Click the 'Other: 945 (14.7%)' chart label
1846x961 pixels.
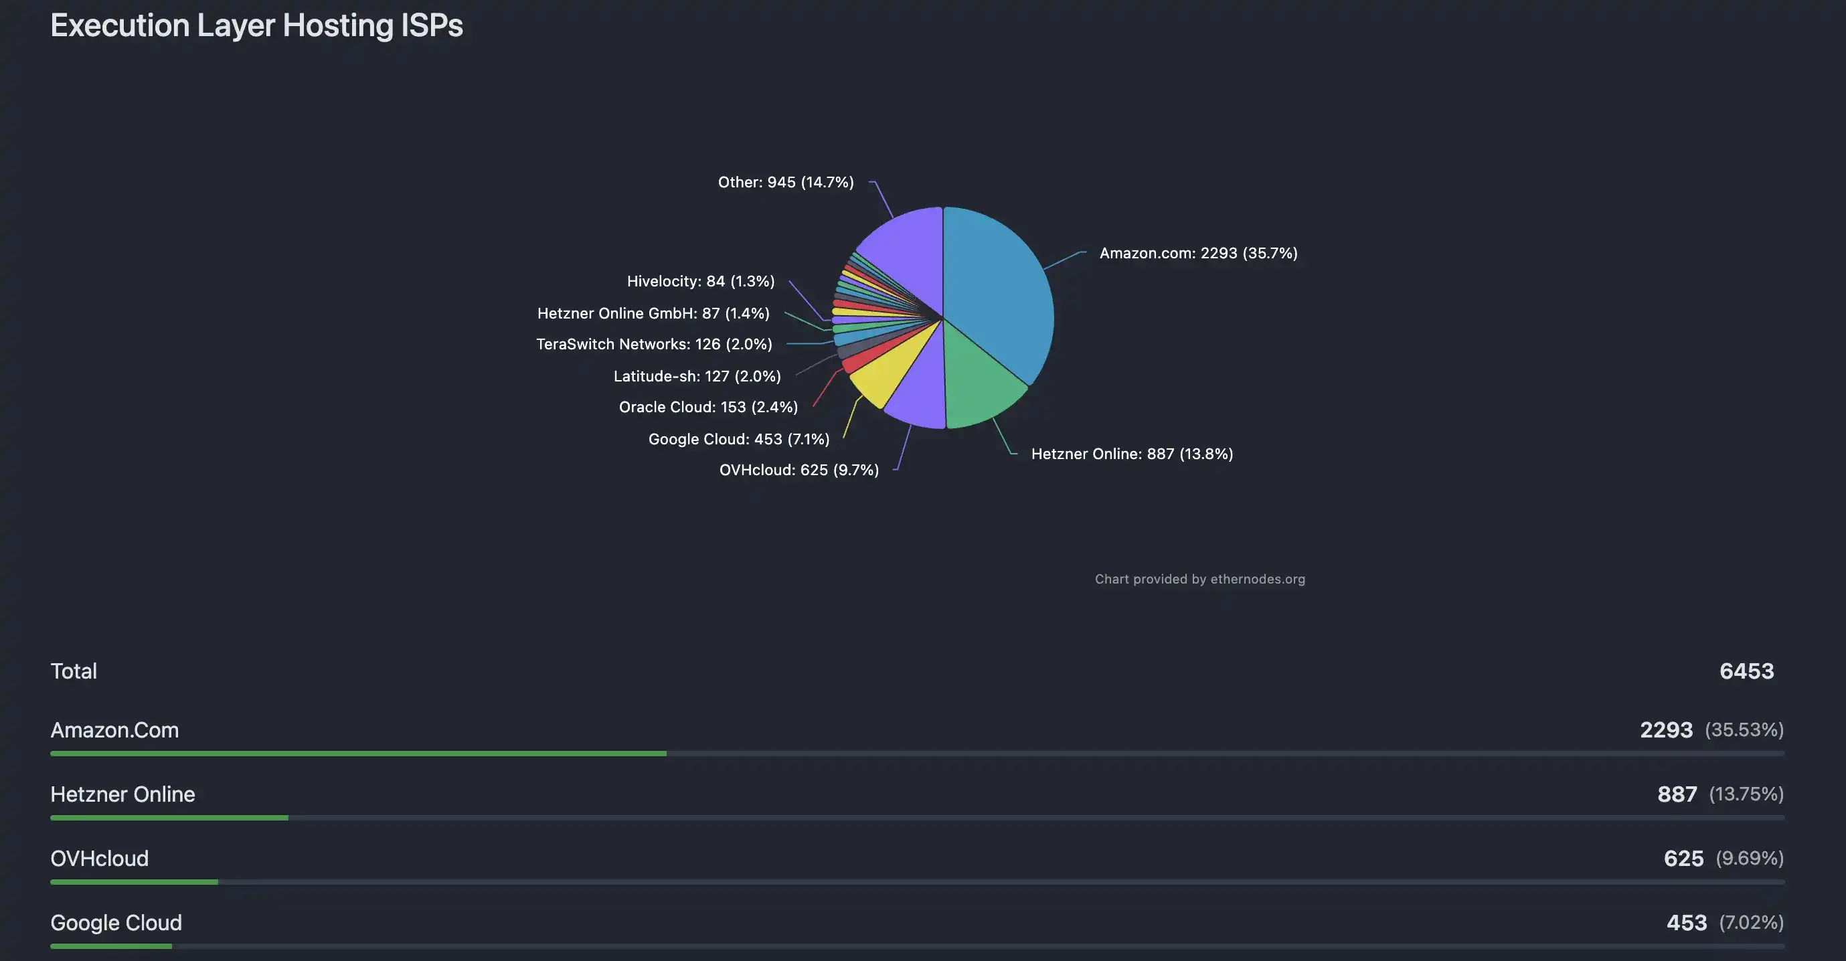point(785,182)
